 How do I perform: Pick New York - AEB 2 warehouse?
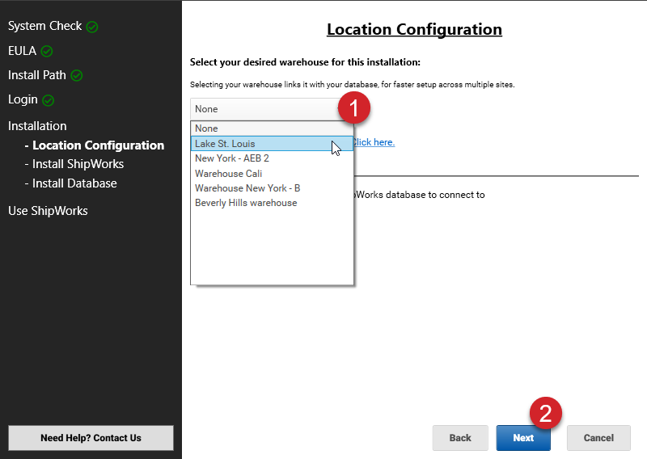pyautogui.click(x=272, y=158)
